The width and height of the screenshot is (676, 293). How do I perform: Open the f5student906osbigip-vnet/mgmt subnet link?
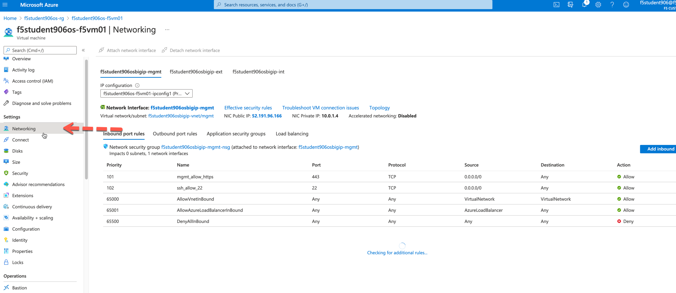(181, 116)
